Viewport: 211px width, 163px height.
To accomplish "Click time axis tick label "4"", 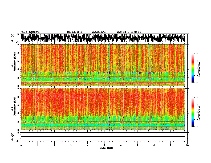I will 88,145.
